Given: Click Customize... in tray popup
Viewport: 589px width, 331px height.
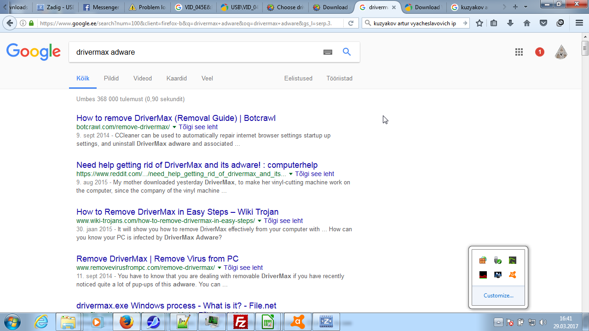Looking at the screenshot, I should pos(498,296).
